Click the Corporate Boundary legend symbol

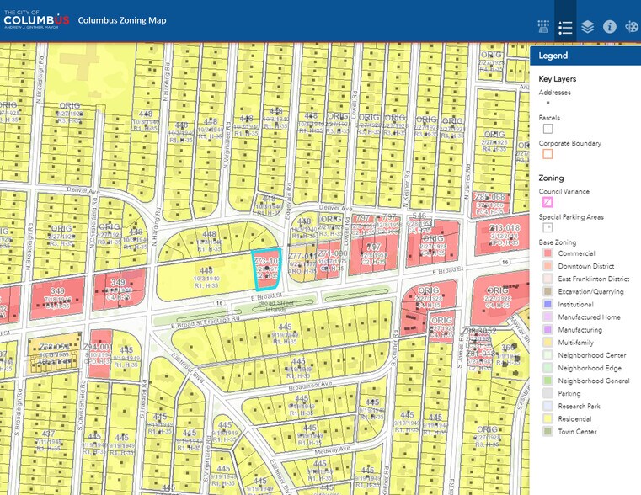pos(548,154)
